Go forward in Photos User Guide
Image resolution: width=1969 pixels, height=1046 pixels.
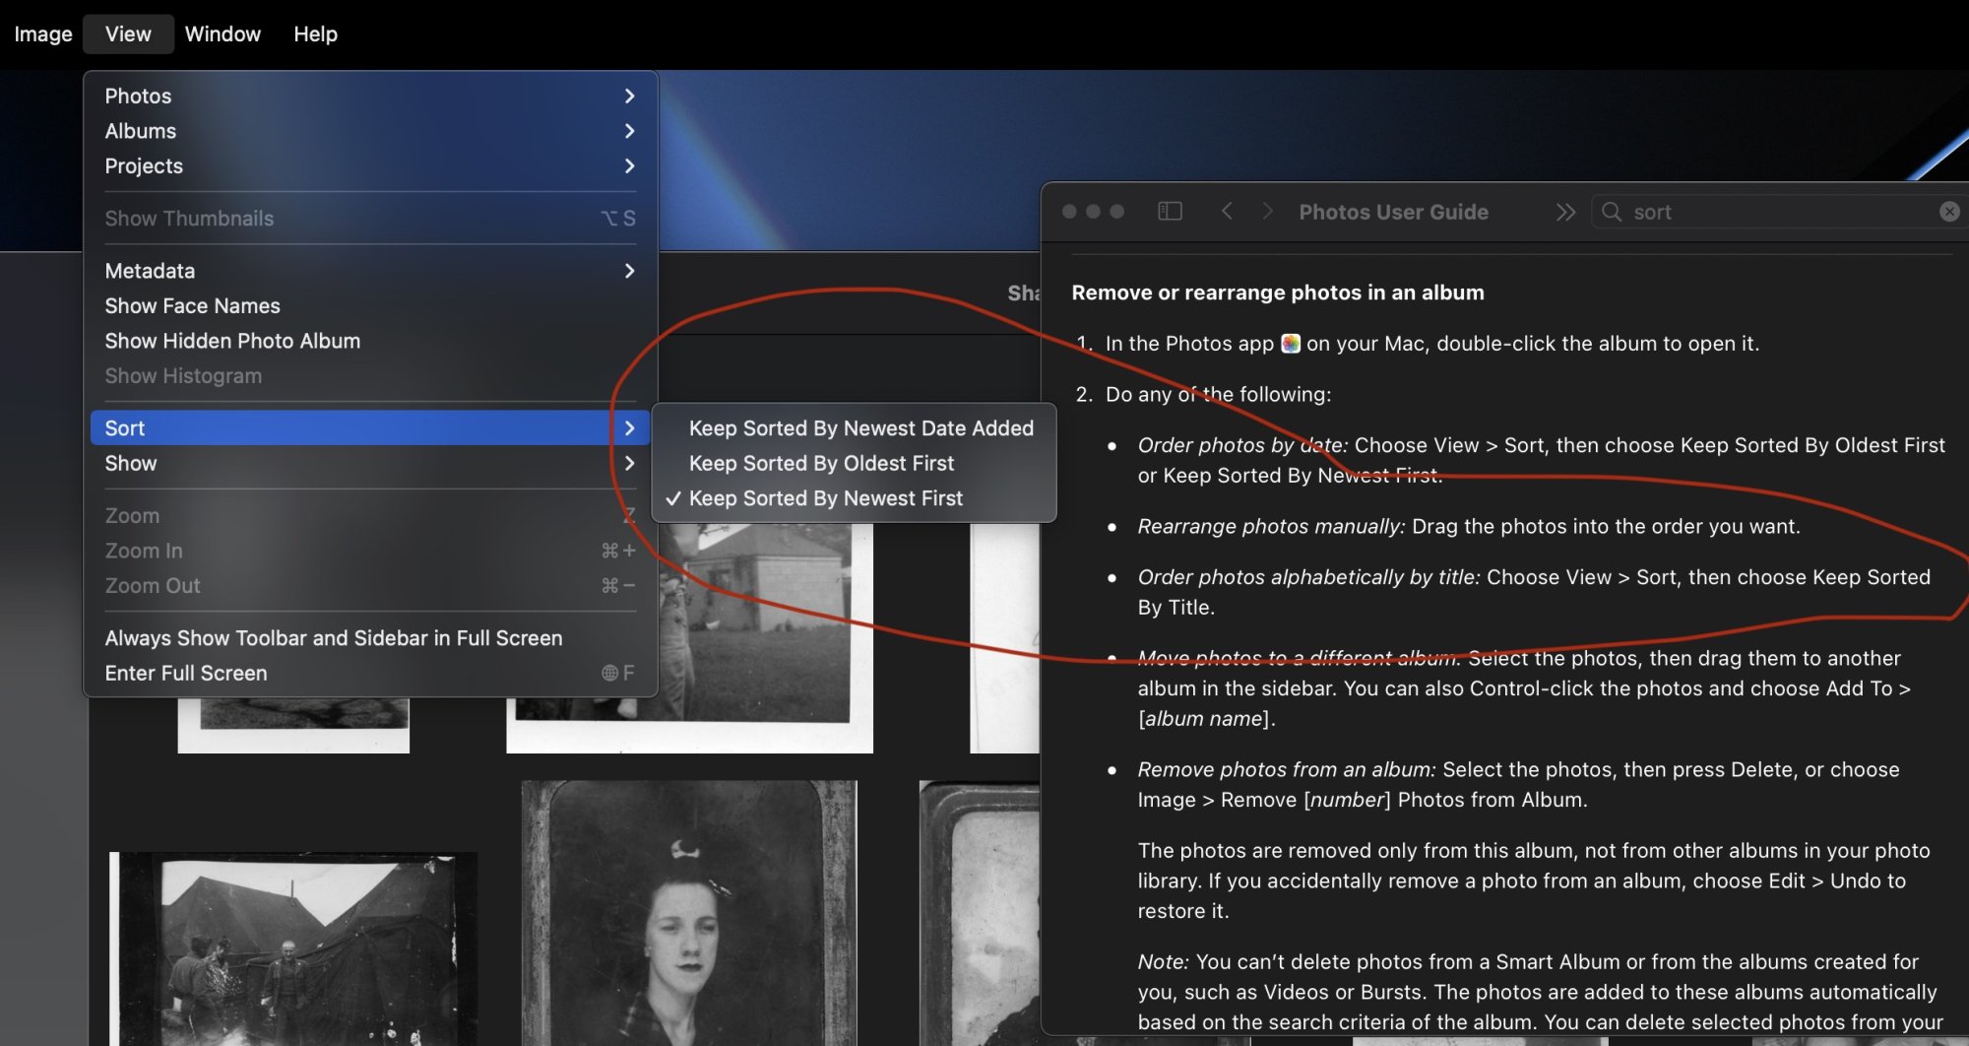(x=1268, y=212)
